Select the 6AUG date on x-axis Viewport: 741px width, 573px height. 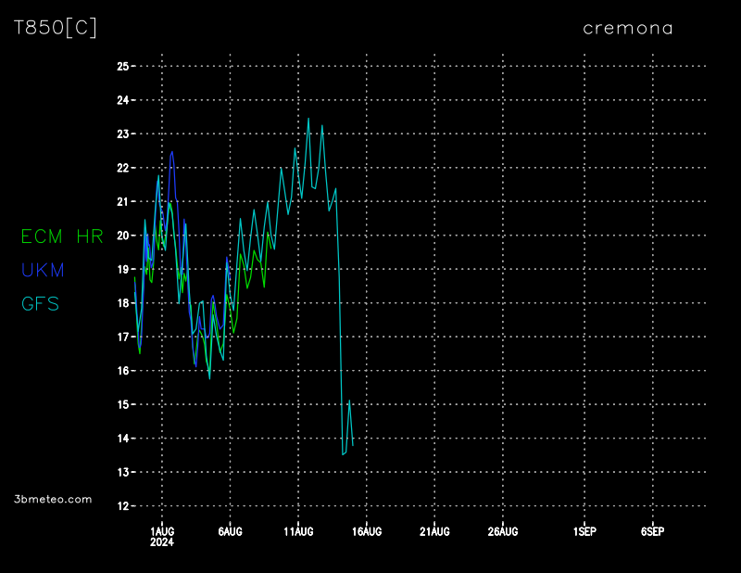pos(230,531)
